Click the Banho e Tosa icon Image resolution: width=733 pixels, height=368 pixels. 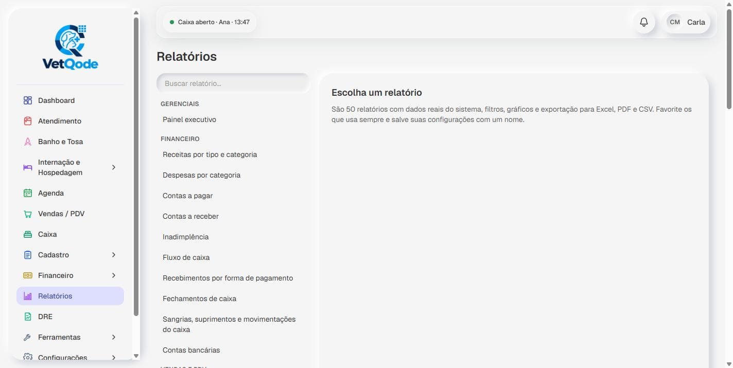[x=28, y=142]
